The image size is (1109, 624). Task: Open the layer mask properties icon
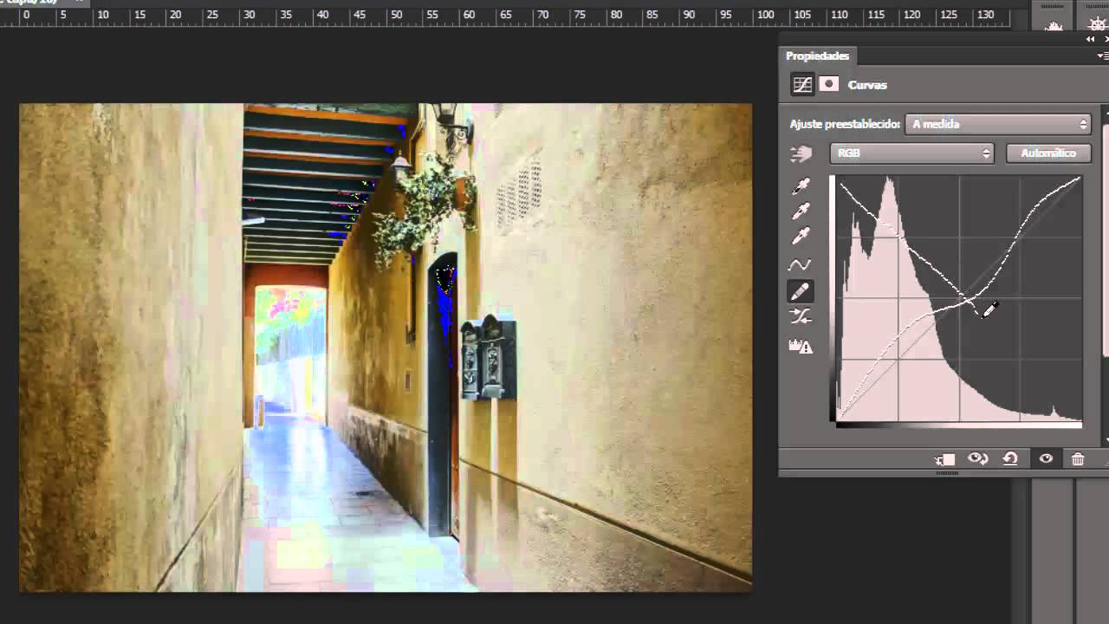(x=829, y=84)
